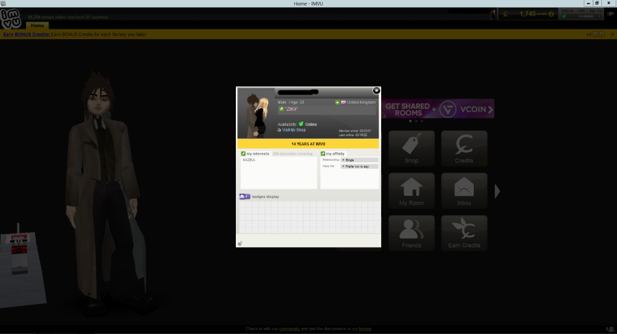Image resolution: width=617 pixels, height=334 pixels.
Task: Show next page of home tiles arrow
Action: (x=498, y=192)
